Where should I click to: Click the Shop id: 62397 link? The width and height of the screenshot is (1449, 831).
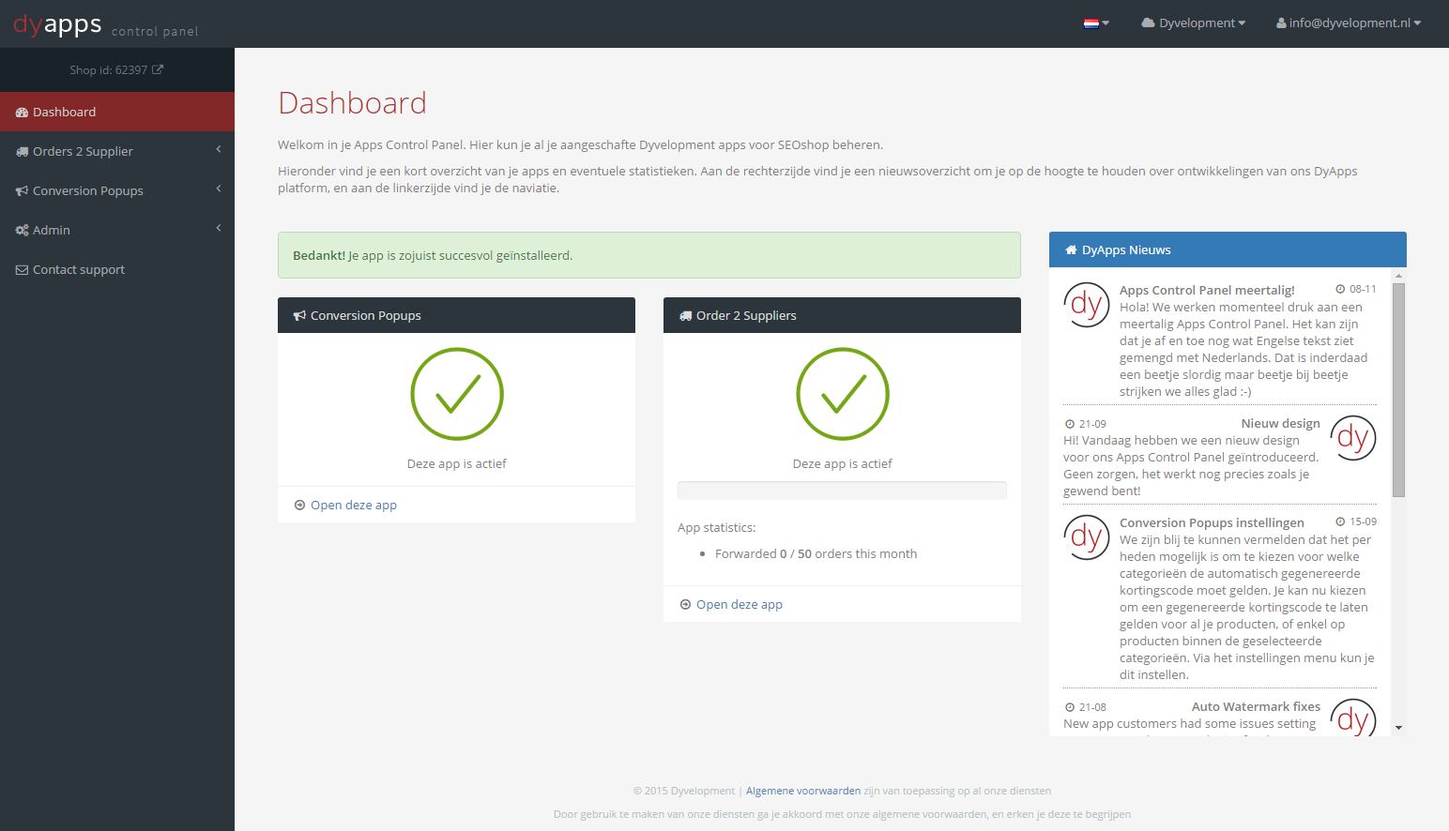click(116, 70)
